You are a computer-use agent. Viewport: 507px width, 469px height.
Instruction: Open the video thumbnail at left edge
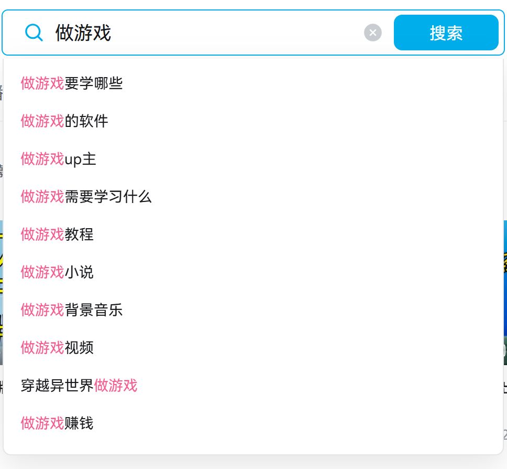(2, 294)
